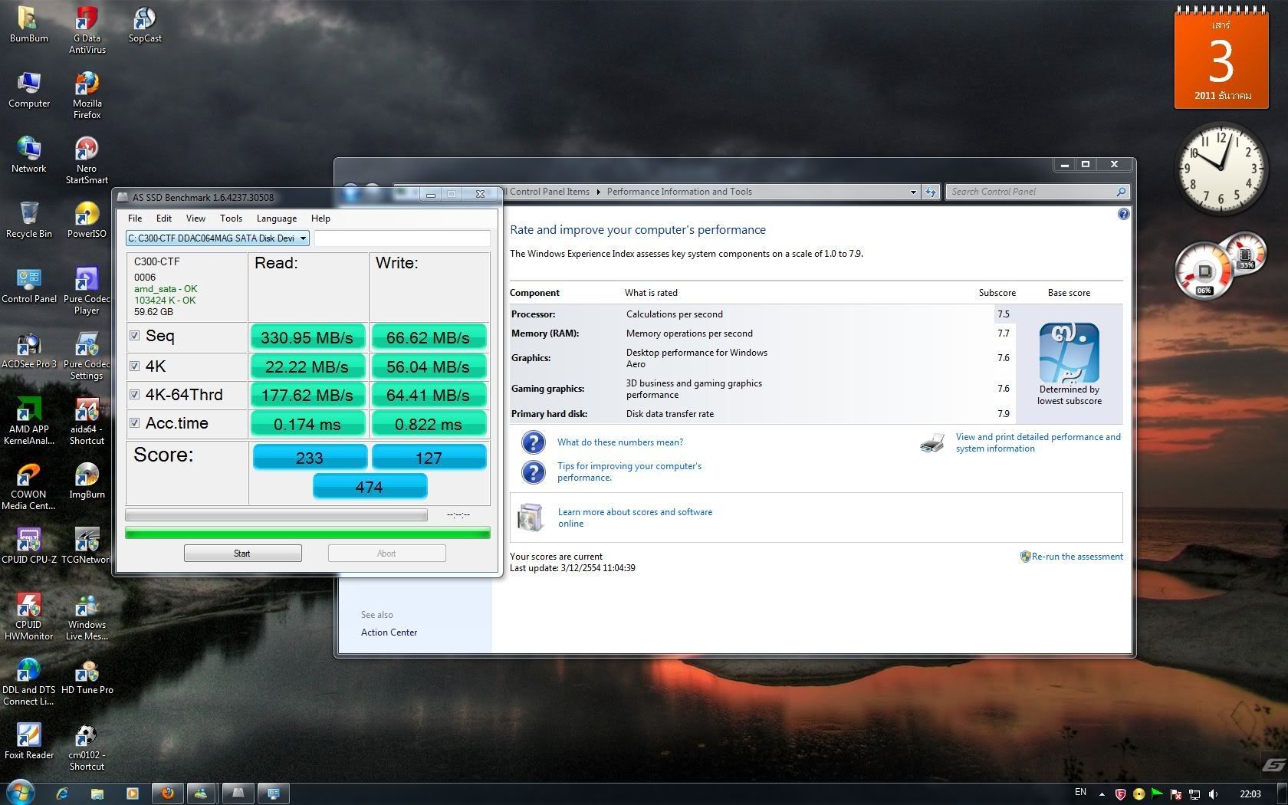Image resolution: width=1288 pixels, height=805 pixels.
Task: Open Foxit Reader desktop shortcut
Action: coord(28,741)
